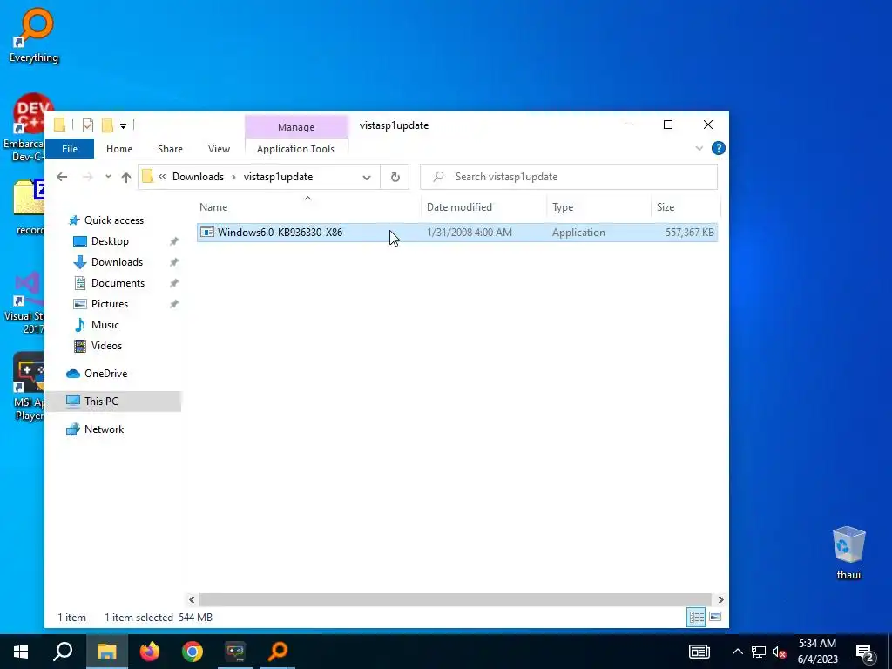Open the taskbar Search icon
Screen dimensions: 892x669
[x=63, y=652]
